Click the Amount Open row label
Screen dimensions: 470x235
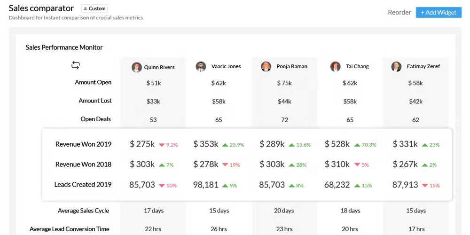point(93,82)
